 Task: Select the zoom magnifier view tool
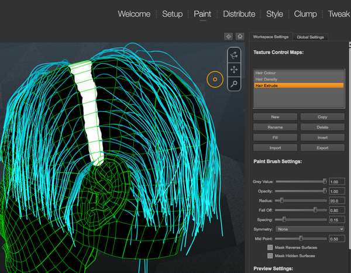(234, 84)
